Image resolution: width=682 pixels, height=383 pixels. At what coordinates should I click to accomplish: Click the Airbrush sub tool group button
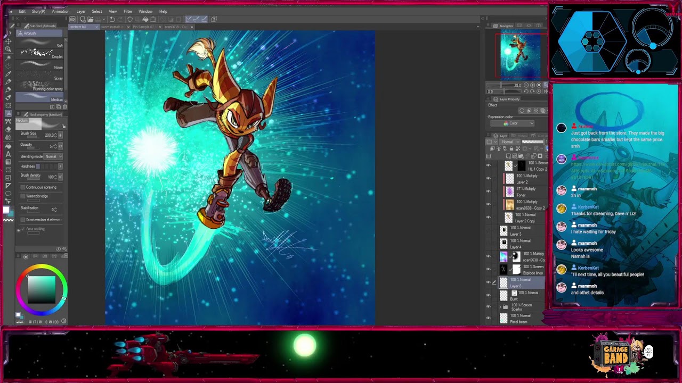pyautogui.click(x=39, y=34)
